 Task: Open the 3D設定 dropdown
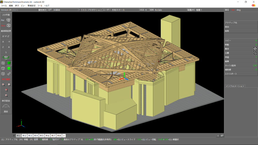[x=66, y=10]
